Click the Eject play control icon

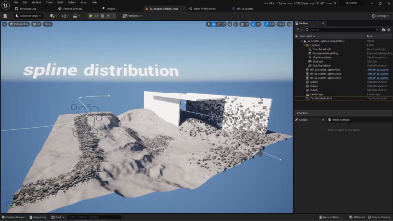pyautogui.click(x=109, y=16)
